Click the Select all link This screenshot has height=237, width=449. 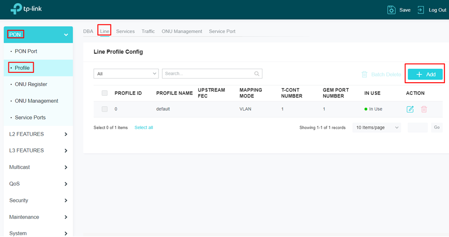[x=144, y=128]
